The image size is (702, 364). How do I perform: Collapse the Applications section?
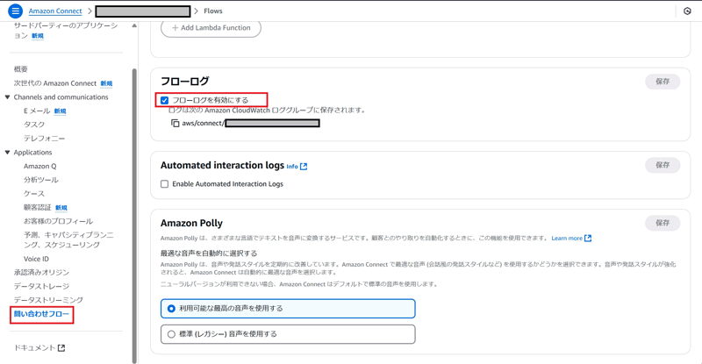(7, 153)
